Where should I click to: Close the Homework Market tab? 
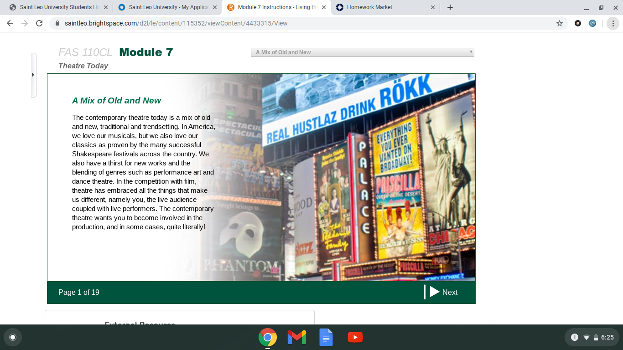(x=433, y=7)
